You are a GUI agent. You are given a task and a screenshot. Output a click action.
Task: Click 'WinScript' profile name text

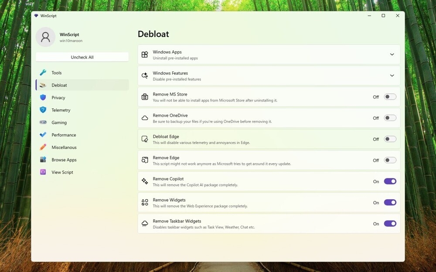tap(69, 34)
